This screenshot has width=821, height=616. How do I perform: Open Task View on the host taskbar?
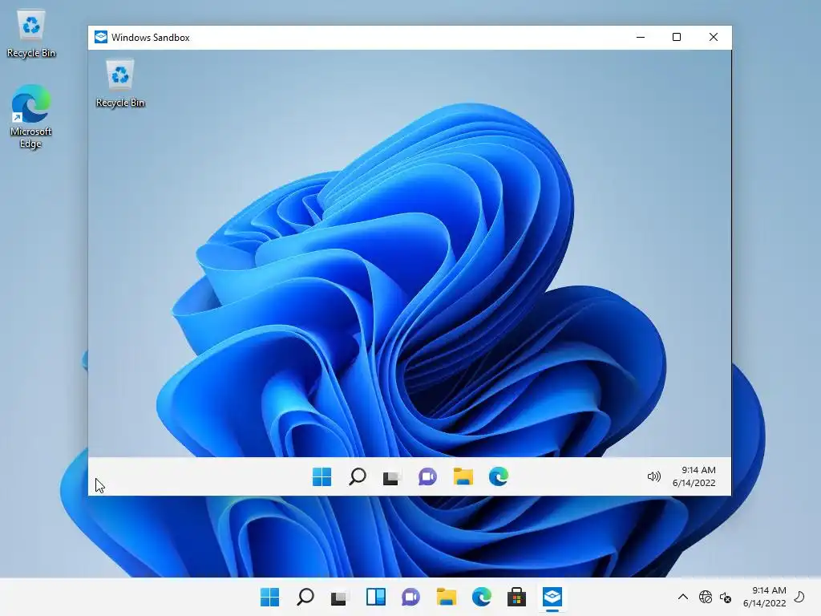[x=339, y=597]
